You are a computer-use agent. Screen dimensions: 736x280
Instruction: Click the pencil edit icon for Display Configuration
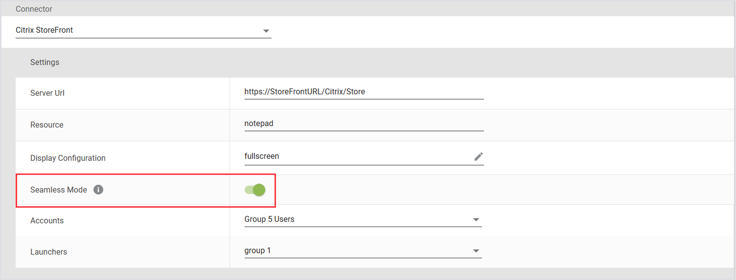pos(478,156)
